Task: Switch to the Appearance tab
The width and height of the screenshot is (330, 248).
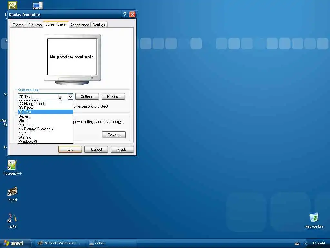Action: [80, 25]
